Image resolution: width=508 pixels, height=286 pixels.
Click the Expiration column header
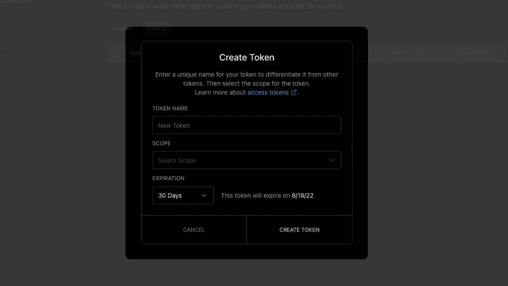point(472,53)
